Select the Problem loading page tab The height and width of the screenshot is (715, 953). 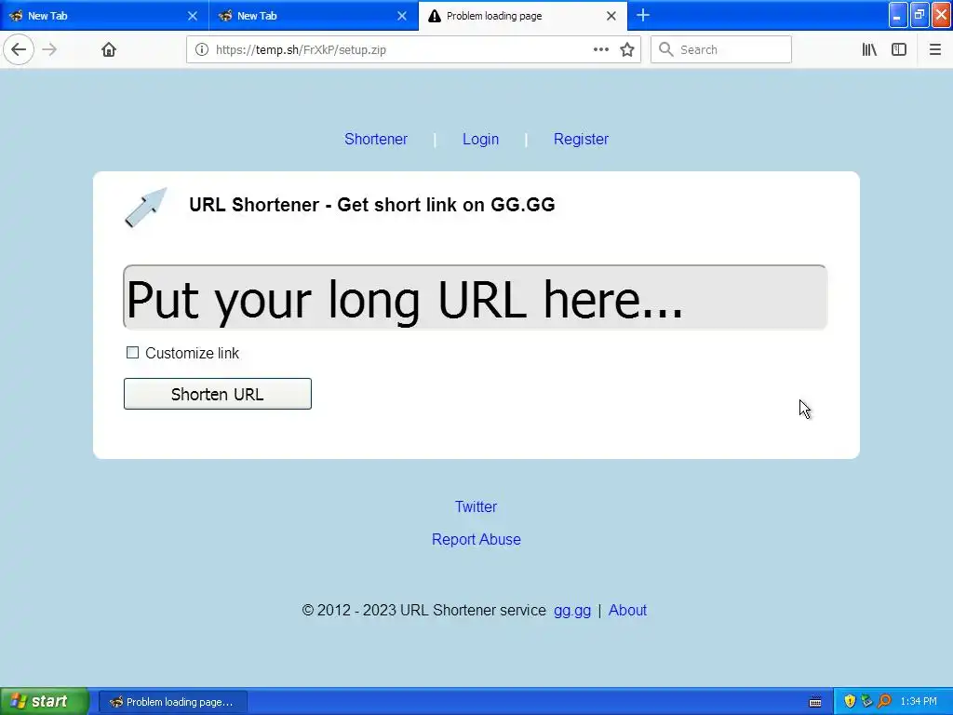point(523,16)
